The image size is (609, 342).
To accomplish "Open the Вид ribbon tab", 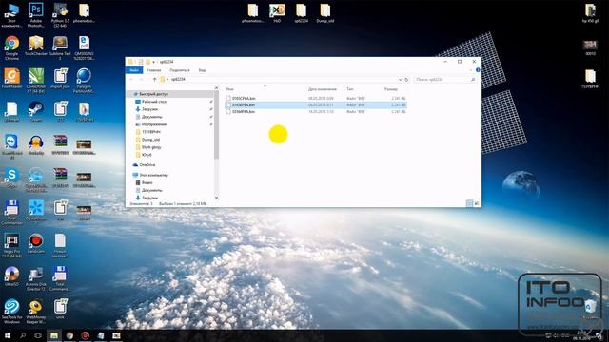I will click(202, 70).
